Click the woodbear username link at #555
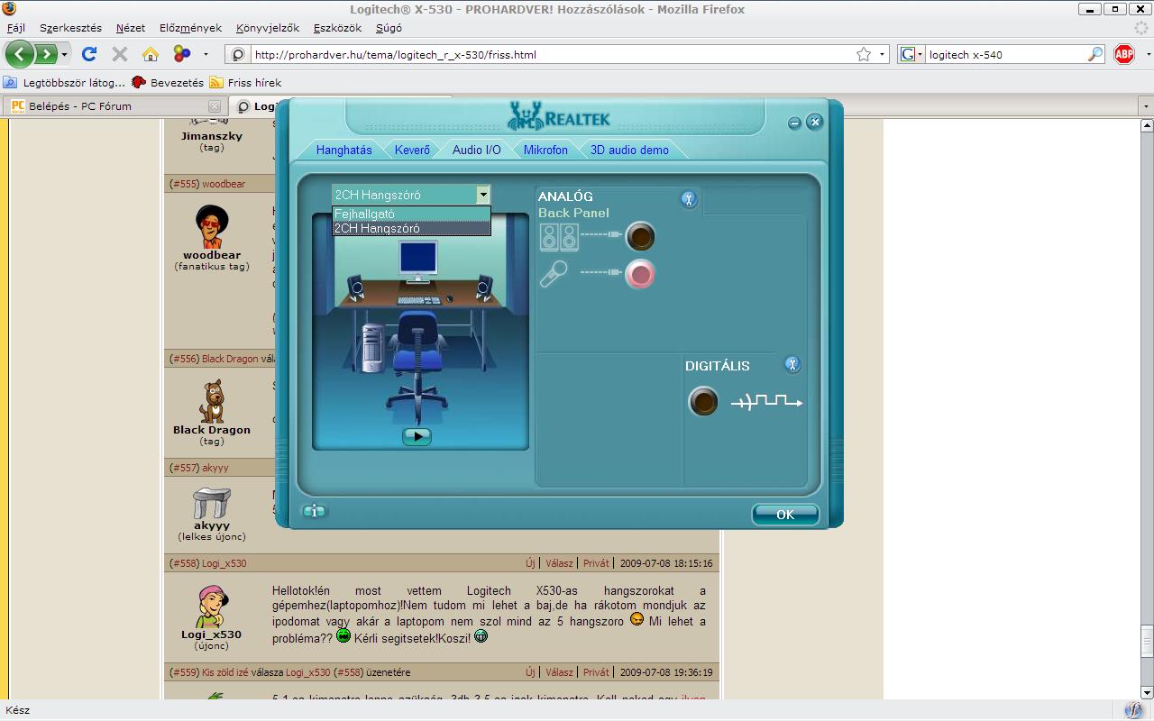The width and height of the screenshot is (1154, 721). pyautogui.click(x=224, y=184)
